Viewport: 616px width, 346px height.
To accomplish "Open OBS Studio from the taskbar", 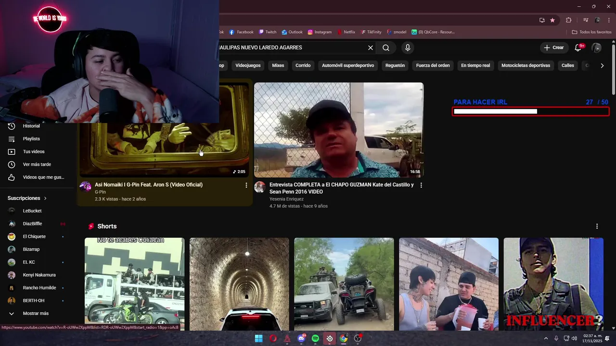I will pyautogui.click(x=358, y=338).
